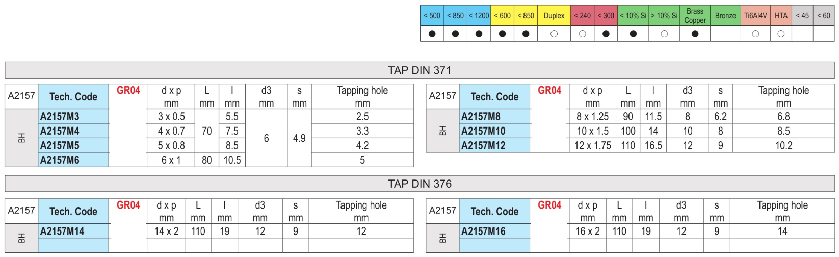This screenshot has height=257, width=839.
Task: Choose the gray < 60 hardness cell
Action: click(823, 16)
